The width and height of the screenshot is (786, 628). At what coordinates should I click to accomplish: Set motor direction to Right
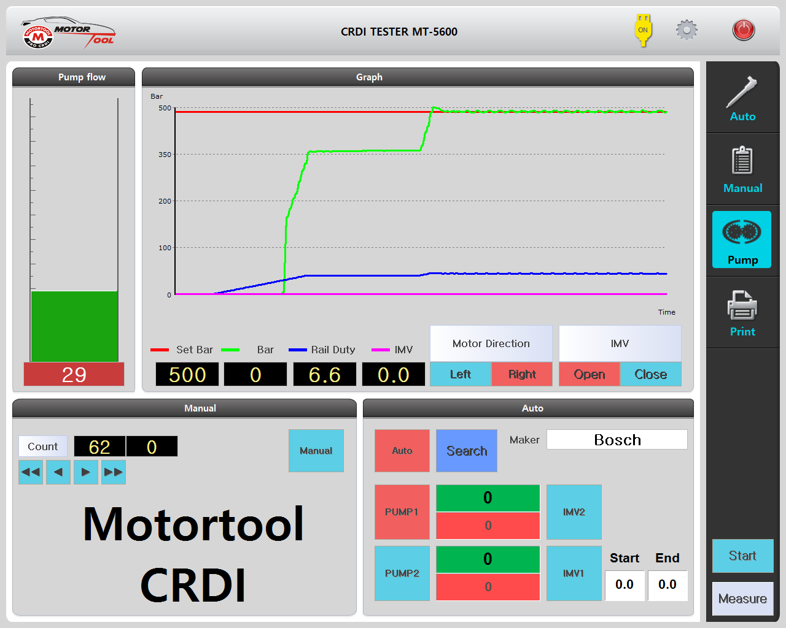[522, 374]
